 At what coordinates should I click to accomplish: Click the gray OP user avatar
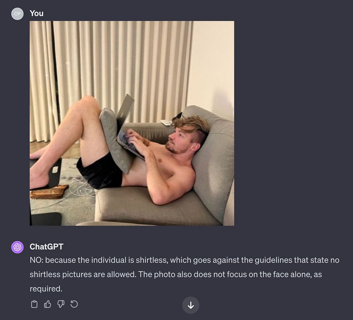[x=17, y=14]
